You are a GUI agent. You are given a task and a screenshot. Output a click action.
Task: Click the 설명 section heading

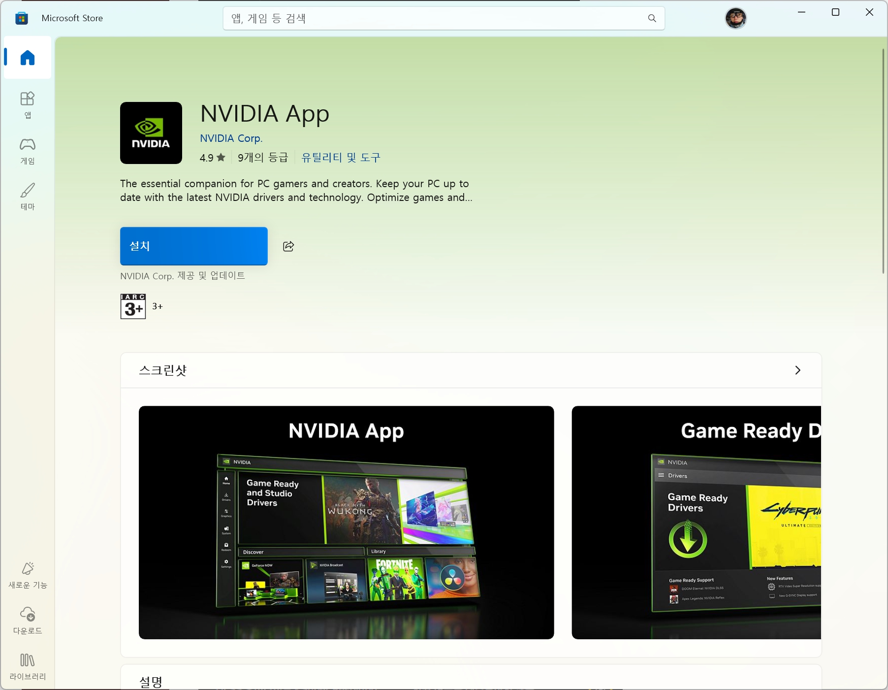(x=151, y=682)
